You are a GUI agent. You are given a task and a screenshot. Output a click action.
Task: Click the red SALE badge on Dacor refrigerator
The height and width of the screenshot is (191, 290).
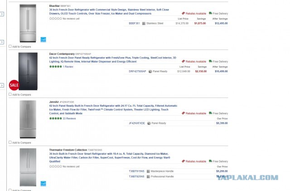point(14,85)
